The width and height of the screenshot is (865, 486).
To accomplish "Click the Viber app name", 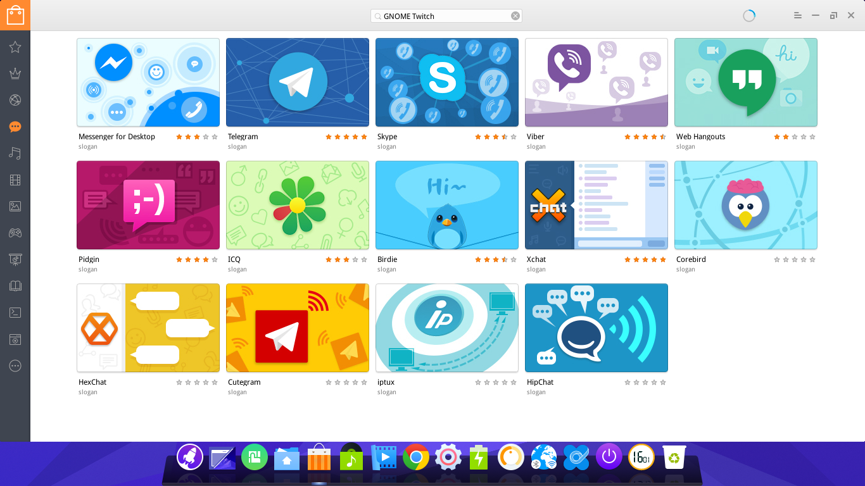I will pos(536,137).
